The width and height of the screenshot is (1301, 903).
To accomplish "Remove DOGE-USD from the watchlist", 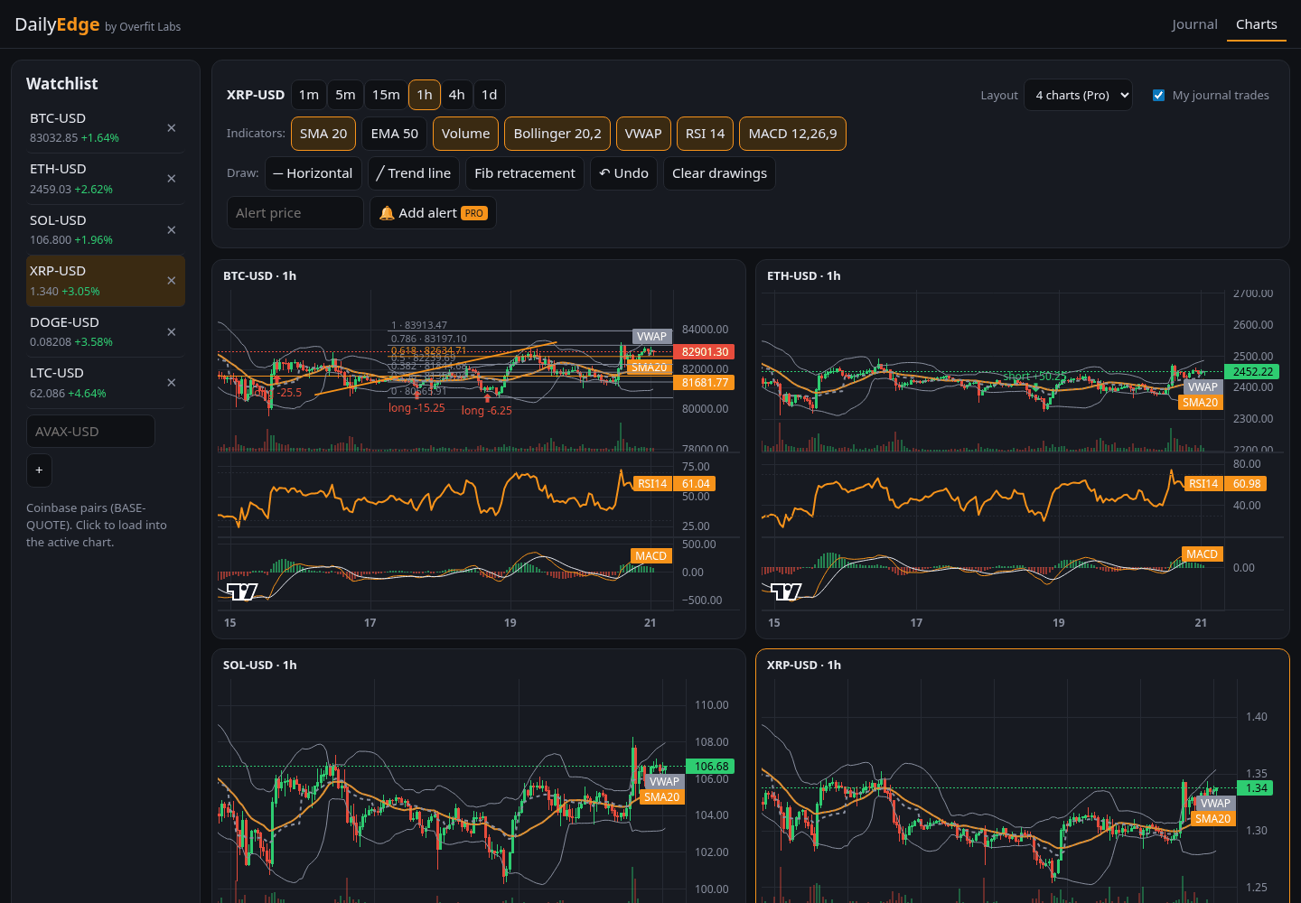I will tap(172, 332).
